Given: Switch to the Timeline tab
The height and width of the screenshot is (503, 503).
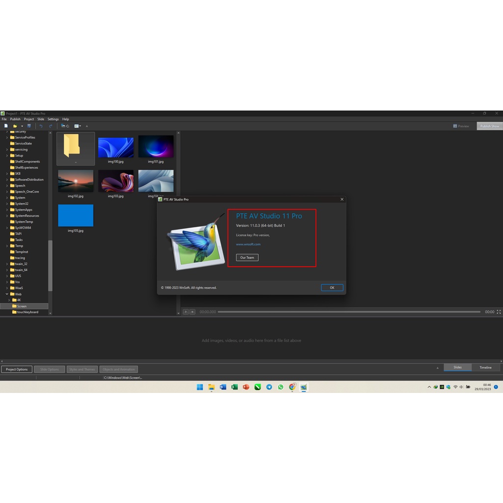Looking at the screenshot, I should (x=485, y=367).
